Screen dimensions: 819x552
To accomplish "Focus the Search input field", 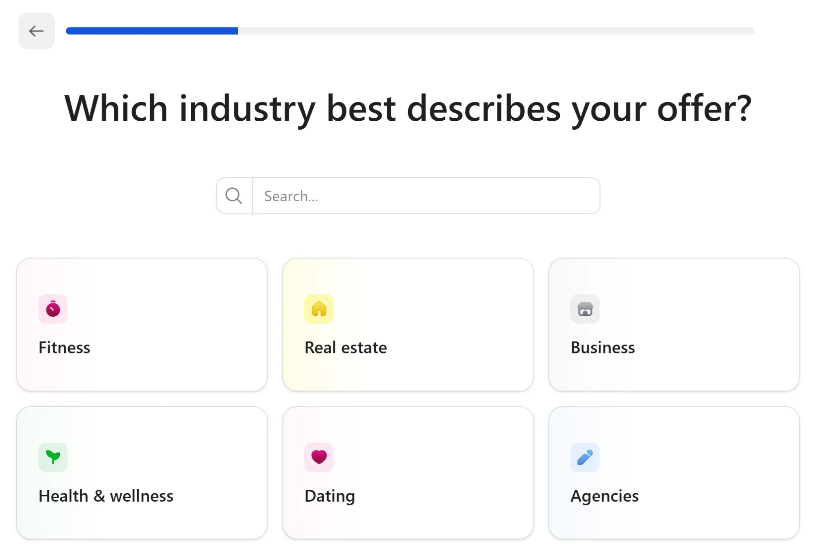I will tap(426, 196).
